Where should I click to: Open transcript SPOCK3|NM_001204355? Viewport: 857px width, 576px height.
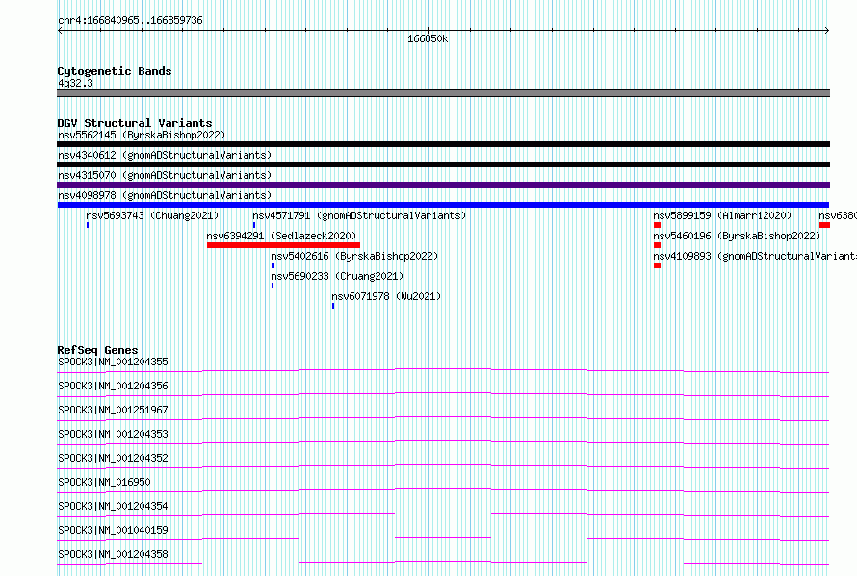tap(113, 362)
